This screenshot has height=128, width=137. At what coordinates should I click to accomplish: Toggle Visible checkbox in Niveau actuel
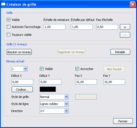[42, 69]
